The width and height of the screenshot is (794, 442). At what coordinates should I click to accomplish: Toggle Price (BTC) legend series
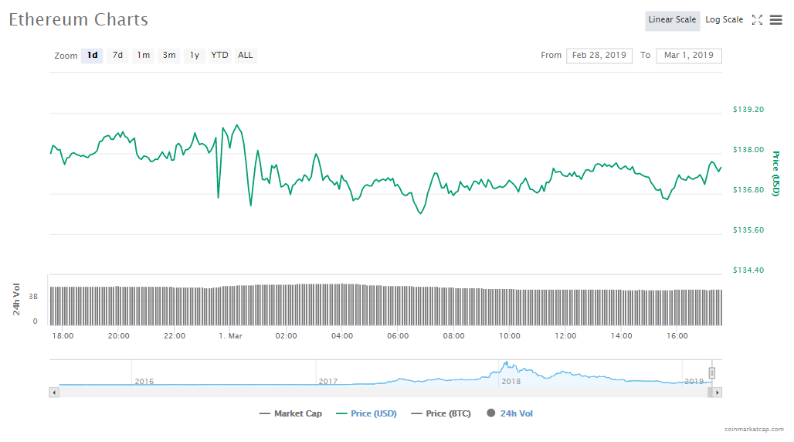coord(442,413)
